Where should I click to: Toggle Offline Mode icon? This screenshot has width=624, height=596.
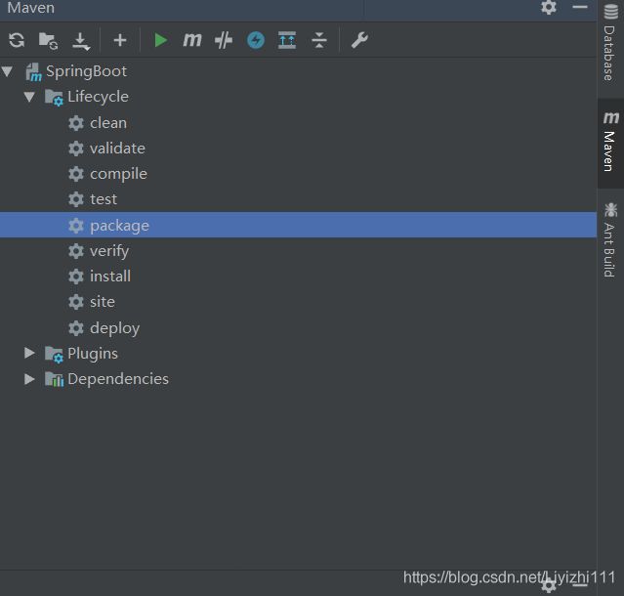pyautogui.click(x=224, y=40)
